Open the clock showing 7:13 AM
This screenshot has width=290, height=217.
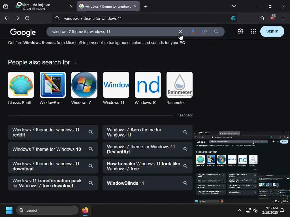click(x=270, y=210)
